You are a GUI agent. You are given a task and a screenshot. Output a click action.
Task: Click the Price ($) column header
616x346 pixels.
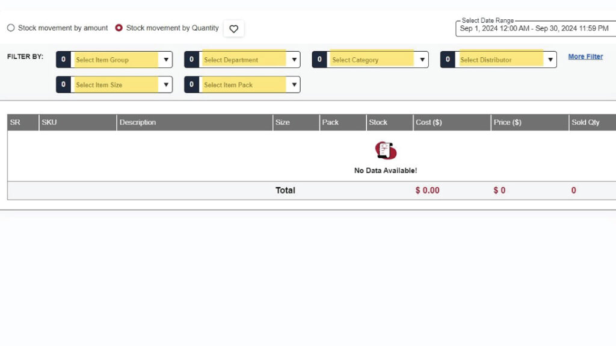click(507, 122)
